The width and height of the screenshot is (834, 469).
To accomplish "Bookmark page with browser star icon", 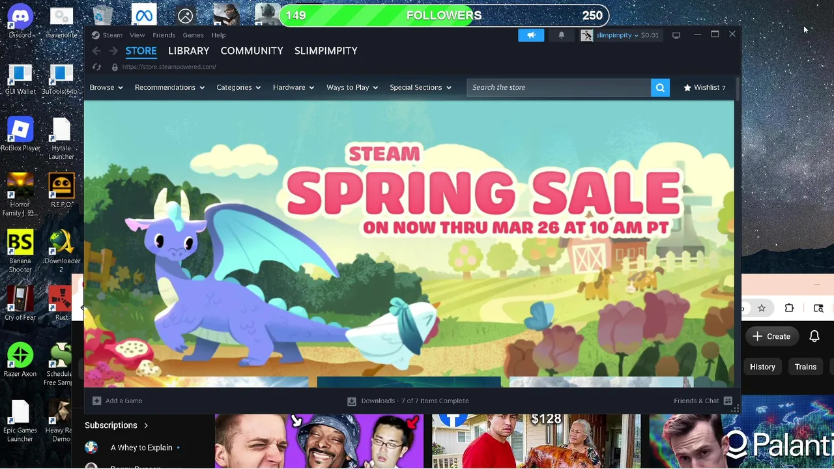I will (761, 308).
